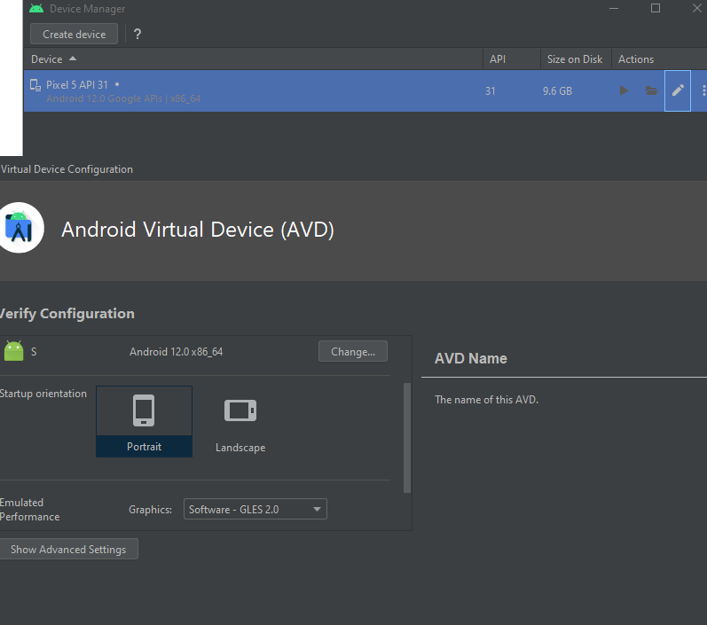Viewport: 707px width, 625px height.
Task: Click the API column header
Action: coord(498,59)
